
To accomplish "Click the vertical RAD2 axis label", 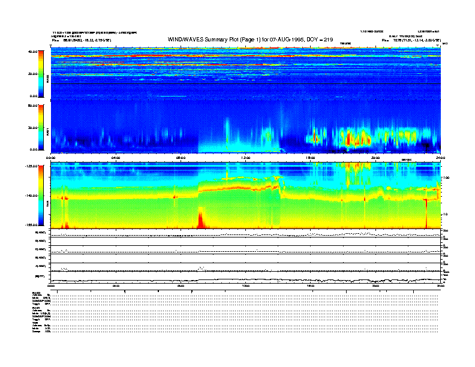I will [x=47, y=79].
